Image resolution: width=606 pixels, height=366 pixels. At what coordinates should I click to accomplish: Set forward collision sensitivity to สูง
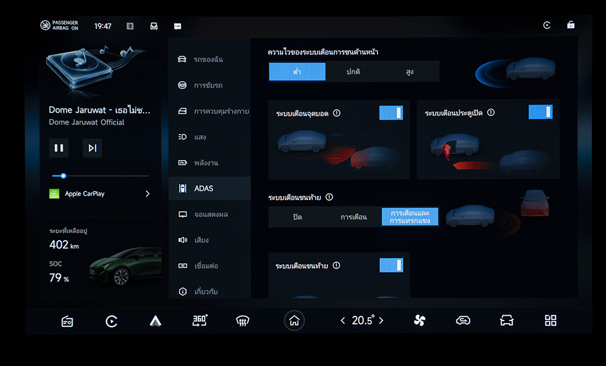(410, 72)
